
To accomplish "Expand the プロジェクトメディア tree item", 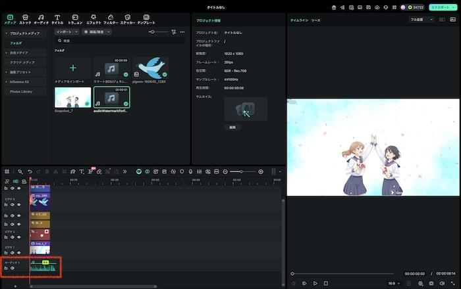I will tap(6, 33).
